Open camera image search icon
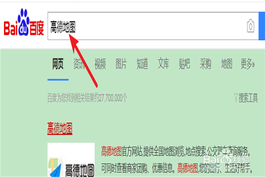The width and height of the screenshot is (265, 177). click(250, 26)
